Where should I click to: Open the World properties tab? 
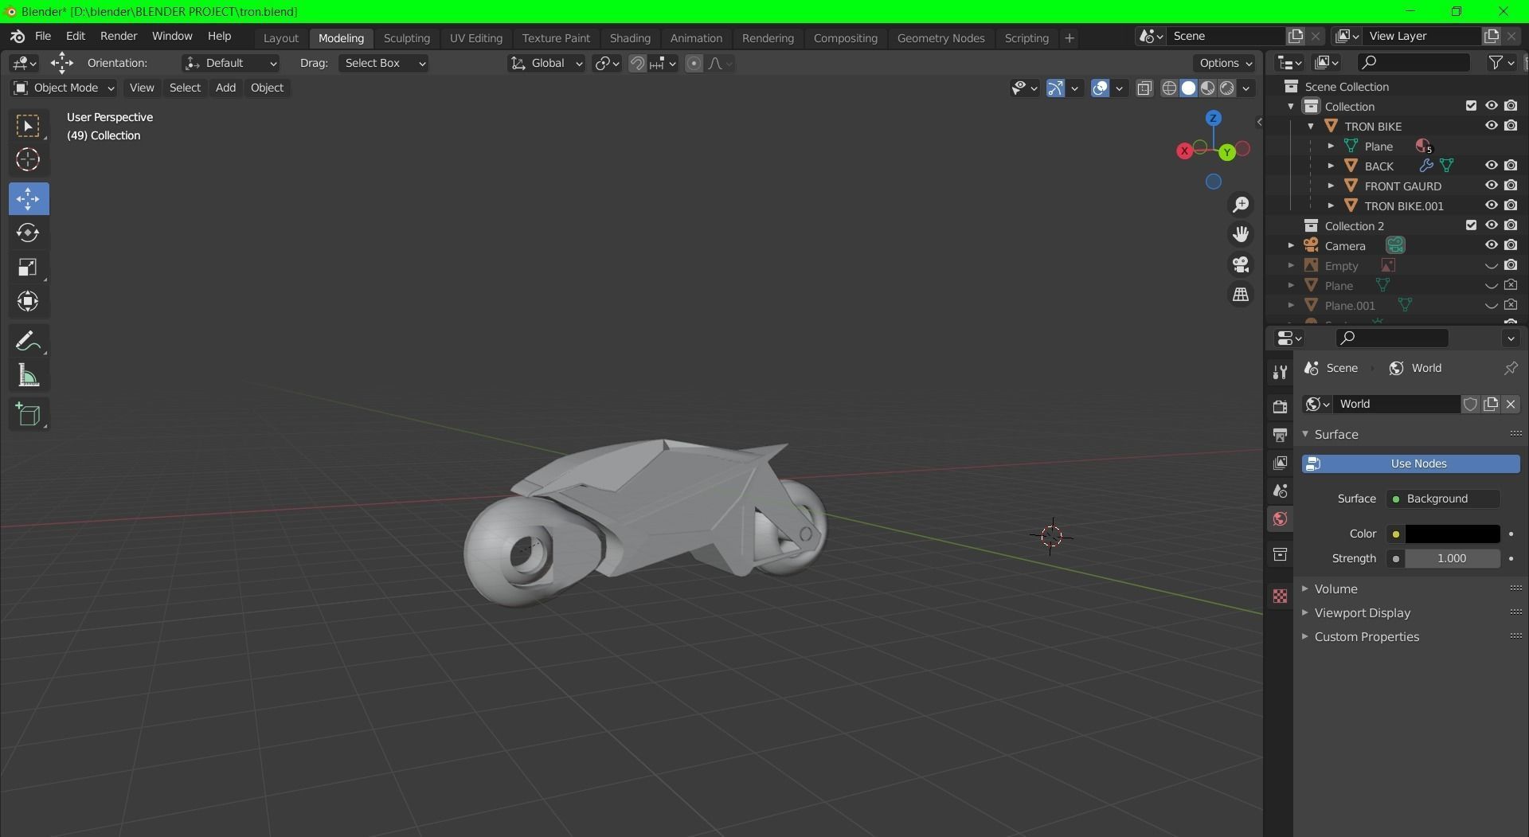1280,519
